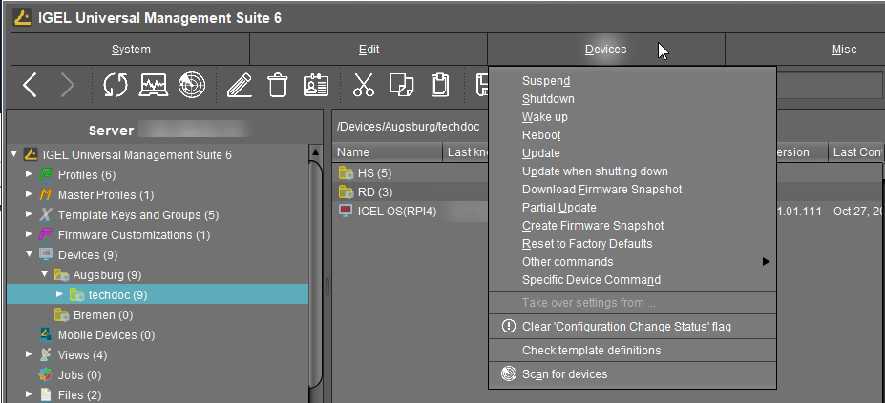Expand the Views (4) tree node
Image resolution: width=885 pixels, height=403 pixels.
click(x=30, y=354)
